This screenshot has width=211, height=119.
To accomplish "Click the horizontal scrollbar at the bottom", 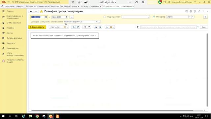I will point(112,110).
